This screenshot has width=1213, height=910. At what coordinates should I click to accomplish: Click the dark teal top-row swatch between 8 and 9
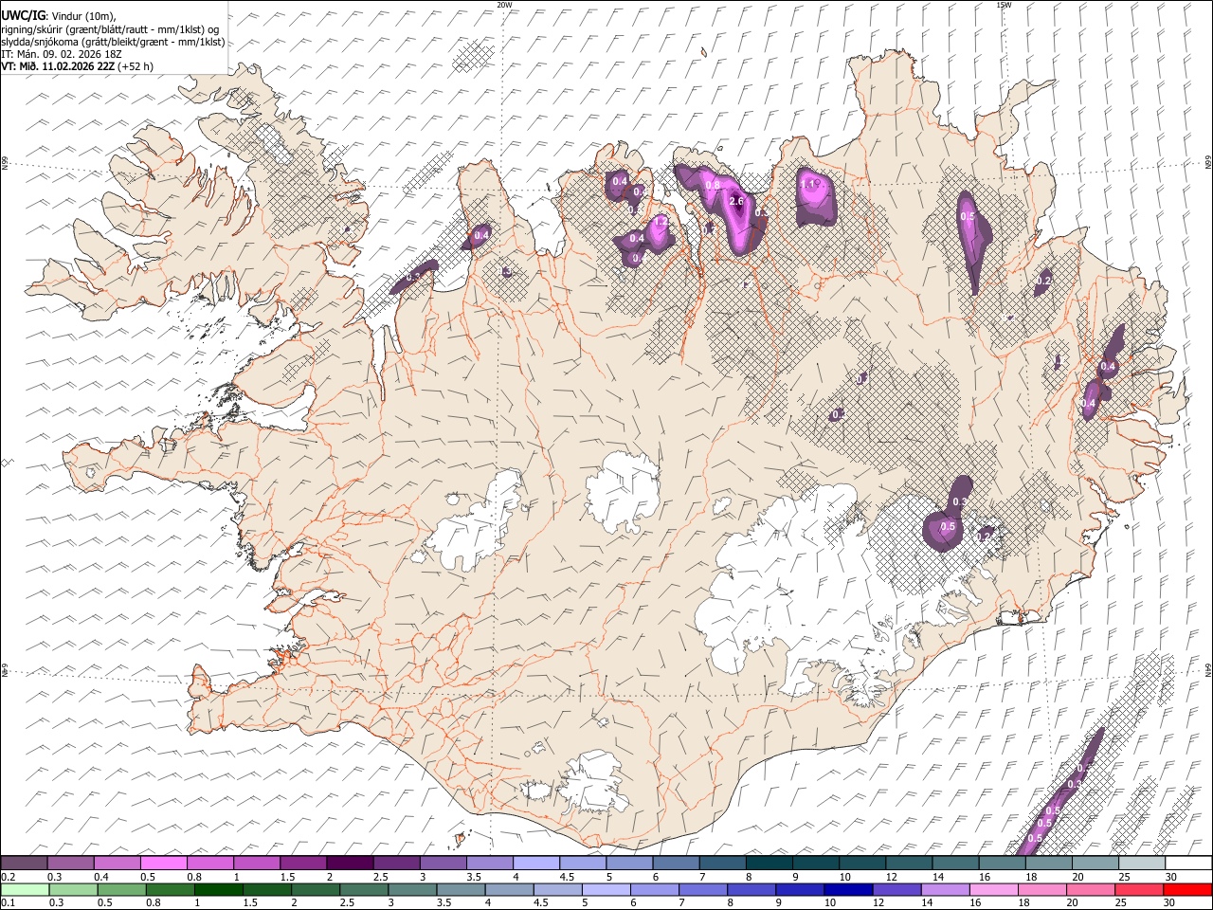point(769,864)
